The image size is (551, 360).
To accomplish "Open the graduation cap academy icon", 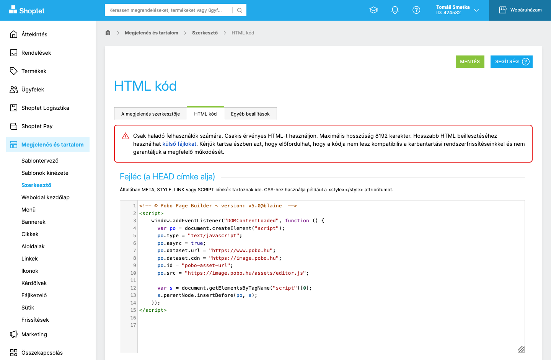I will [x=374, y=10].
